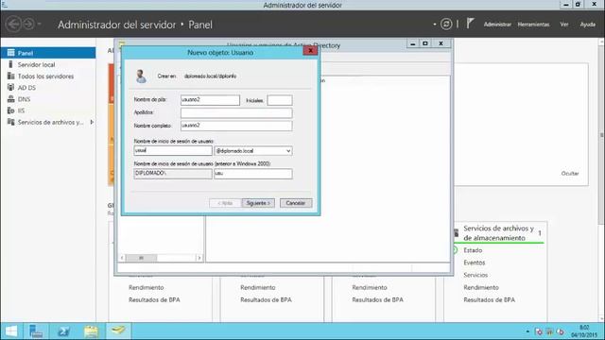
Task: Minimize the Active Directory Users window
Action: (413, 43)
